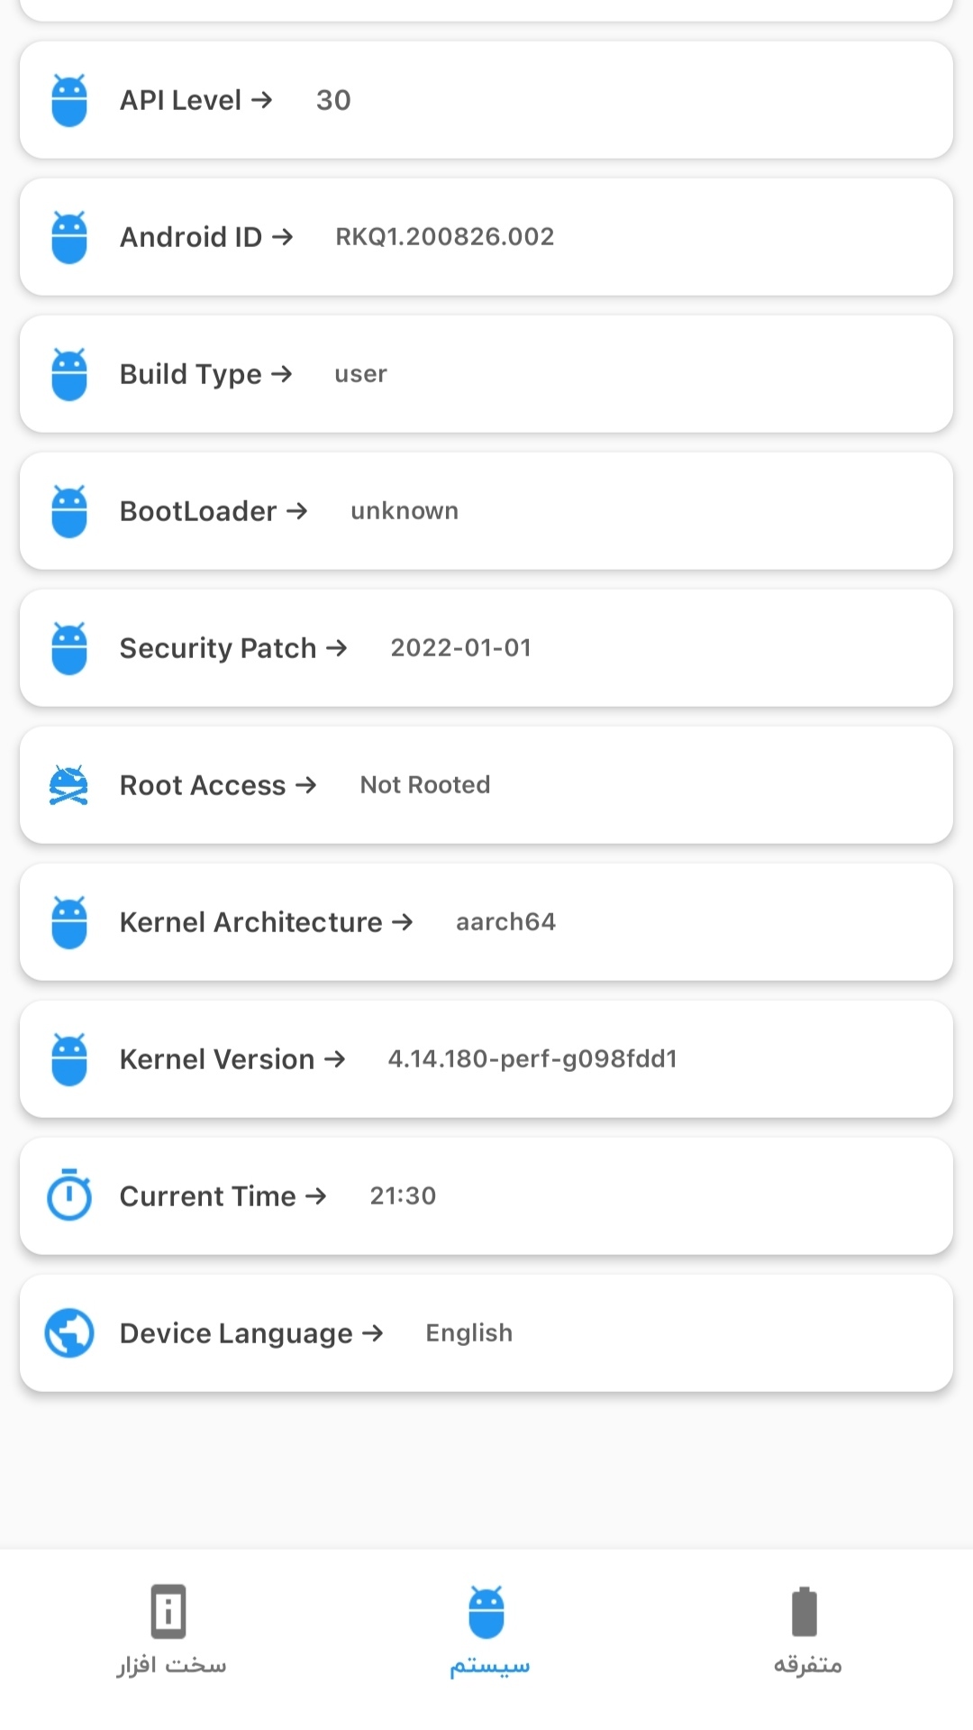Tap the Android icon beside Kernel Version
973x1730 pixels.
pos(69,1059)
